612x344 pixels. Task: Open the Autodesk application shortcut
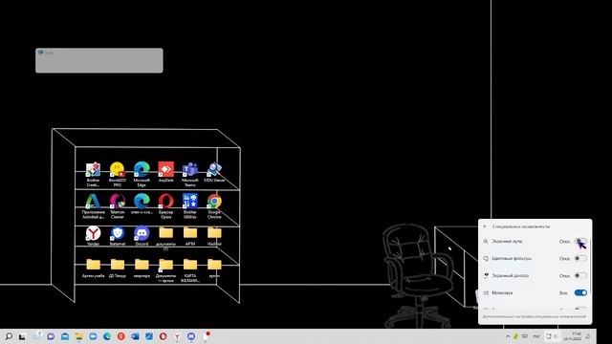click(94, 206)
